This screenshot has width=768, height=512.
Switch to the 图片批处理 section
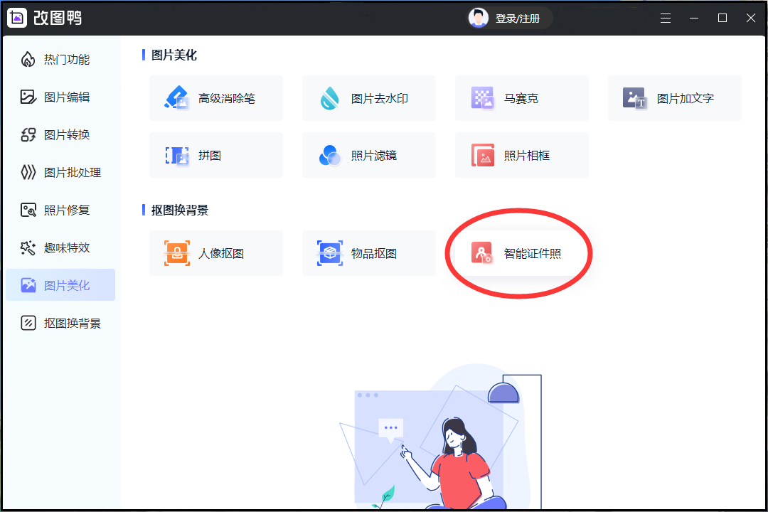pyautogui.click(x=60, y=172)
